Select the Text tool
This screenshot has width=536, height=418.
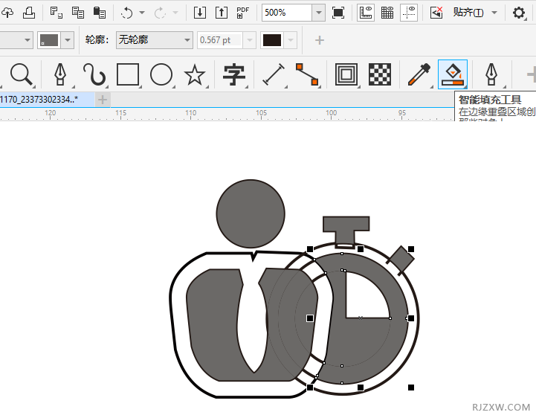(x=234, y=74)
